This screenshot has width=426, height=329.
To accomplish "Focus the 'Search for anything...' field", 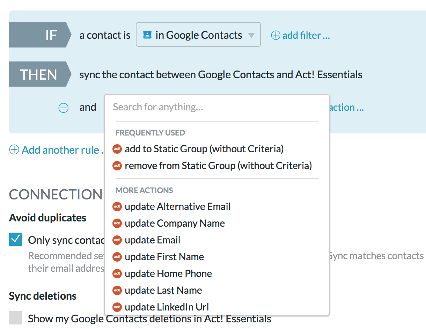I will (x=216, y=107).
